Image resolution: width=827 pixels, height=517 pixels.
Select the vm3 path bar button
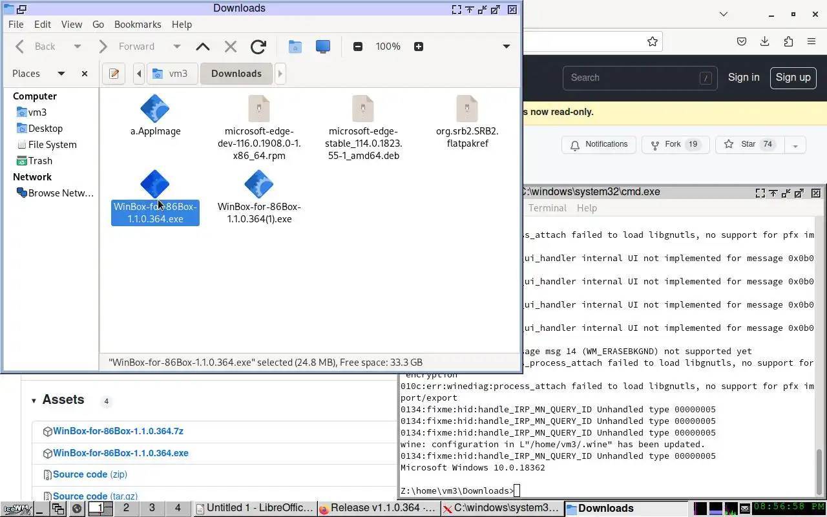(x=171, y=74)
